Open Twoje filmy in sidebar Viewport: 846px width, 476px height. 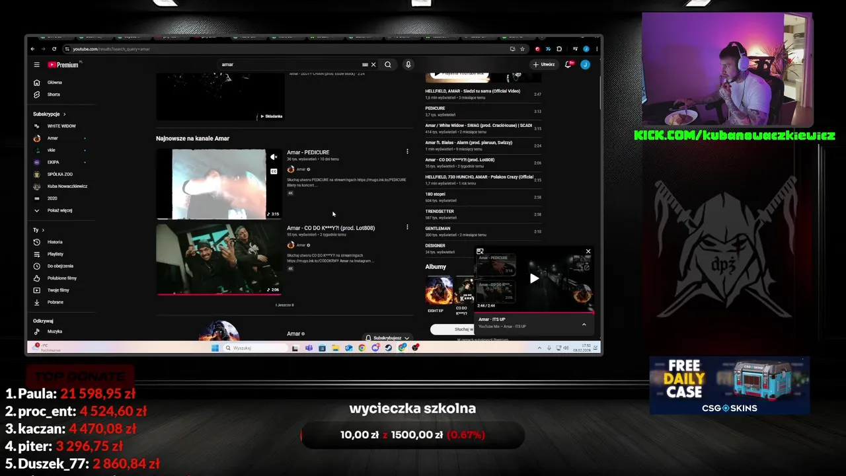pyautogui.click(x=58, y=290)
